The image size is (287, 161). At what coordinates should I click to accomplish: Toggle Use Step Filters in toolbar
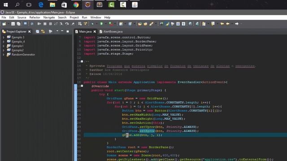click(85, 24)
